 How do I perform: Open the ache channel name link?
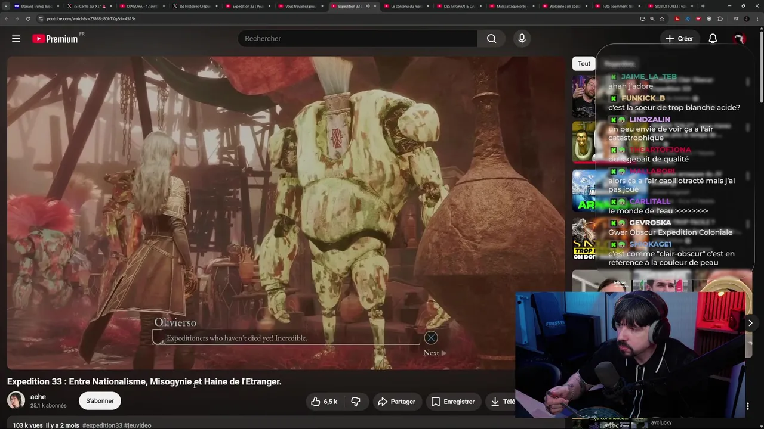[x=38, y=397]
